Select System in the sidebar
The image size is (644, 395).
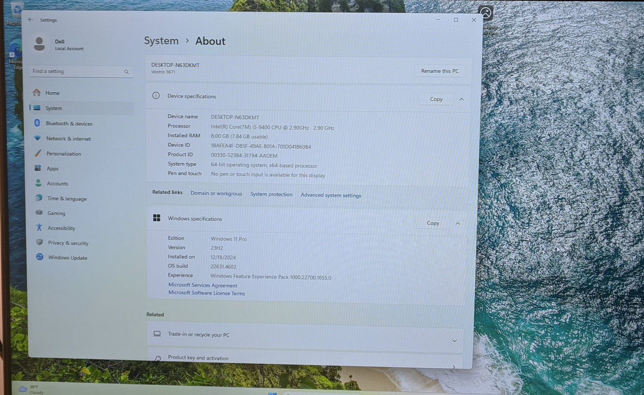coord(82,108)
